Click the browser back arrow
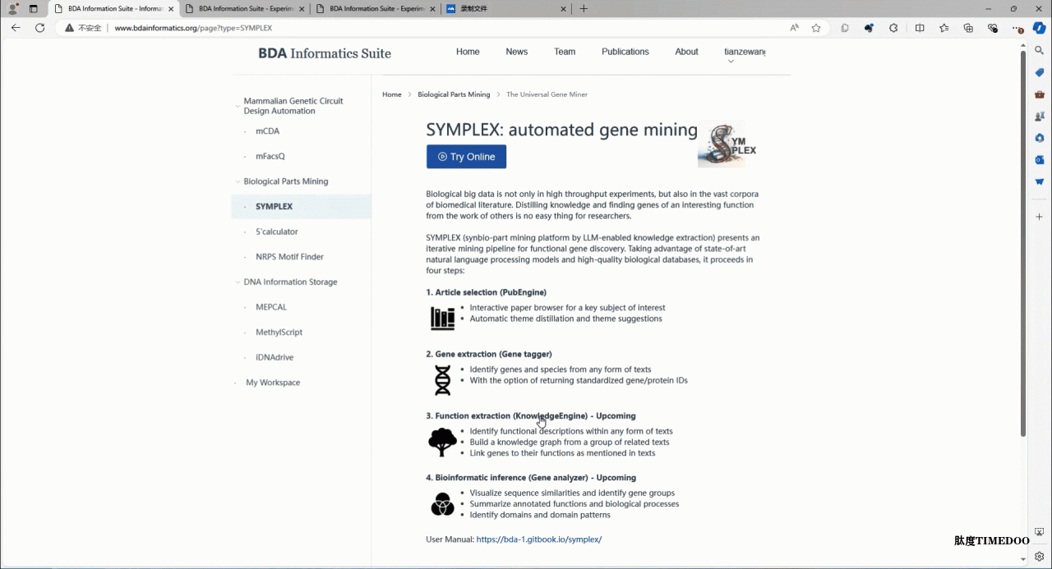Screen dimensions: 1052x569 (x=16, y=27)
